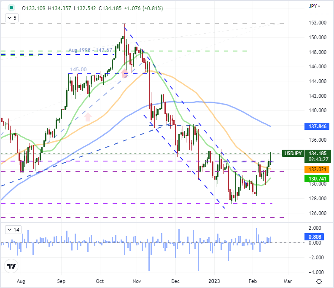Click the Aug 1998 - 147.67 annotation
This screenshot has height=288, width=334.
(90, 50)
